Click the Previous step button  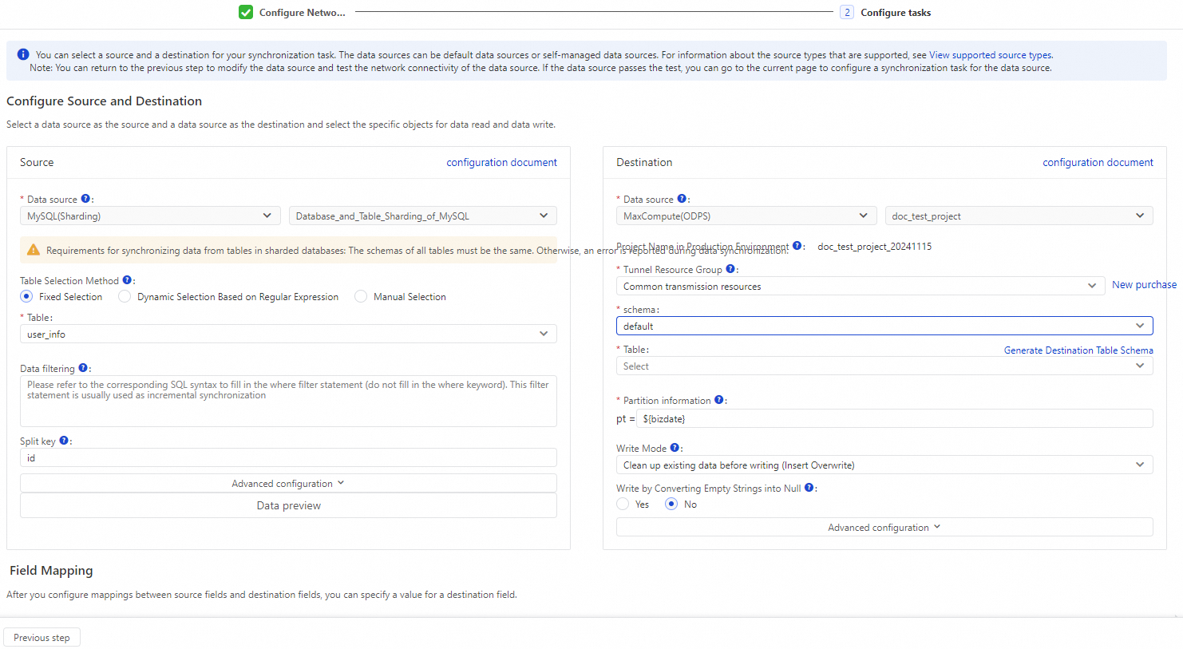[42, 637]
